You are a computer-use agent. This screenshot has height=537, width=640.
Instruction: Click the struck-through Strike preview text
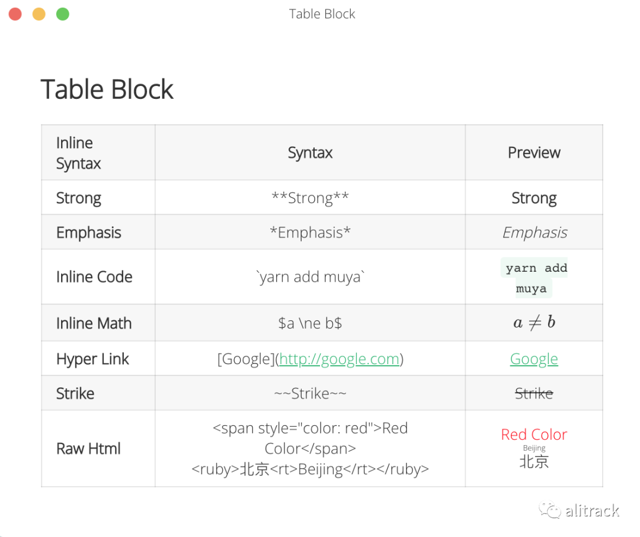click(534, 393)
